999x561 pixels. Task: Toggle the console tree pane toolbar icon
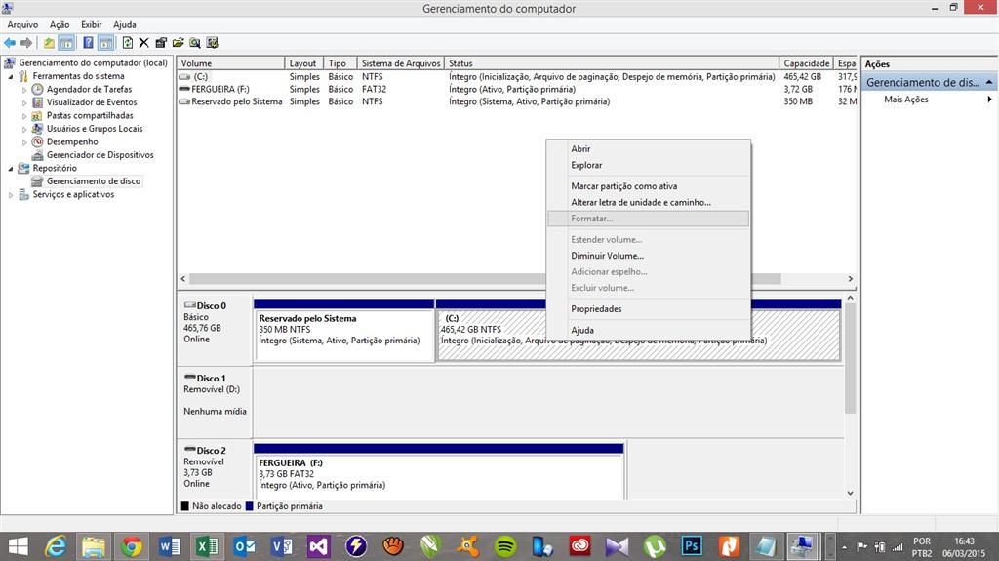pos(65,43)
